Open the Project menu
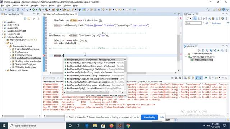230x129 pixels. point(52,6)
